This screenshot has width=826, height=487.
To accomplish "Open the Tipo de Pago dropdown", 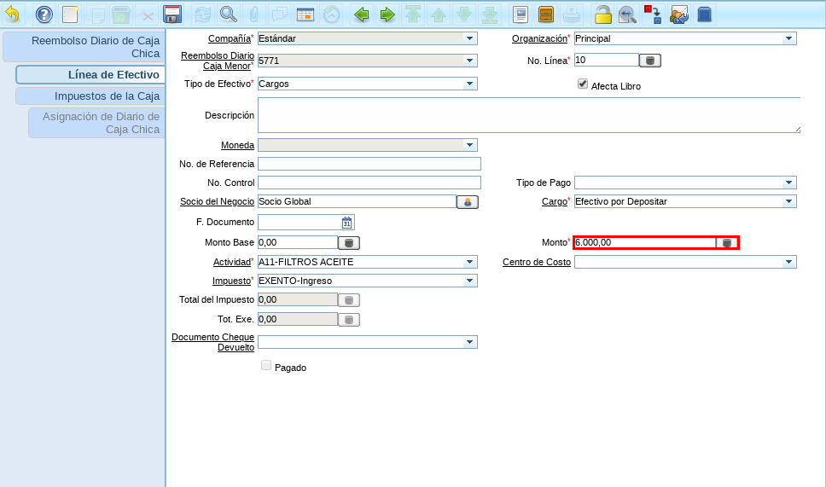I will click(x=788, y=183).
